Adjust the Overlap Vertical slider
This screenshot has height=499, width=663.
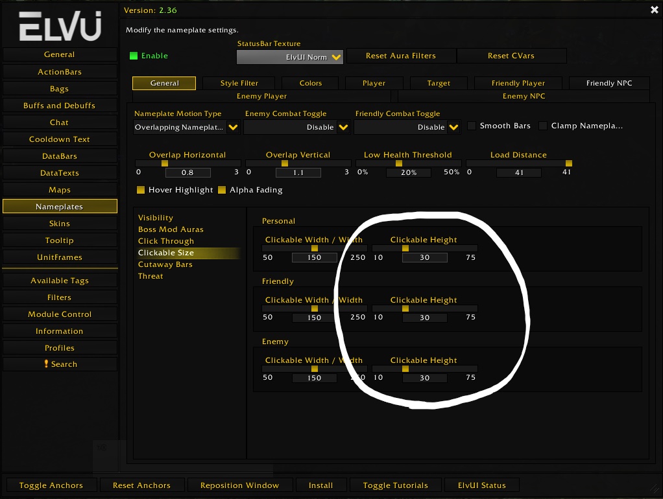click(298, 163)
